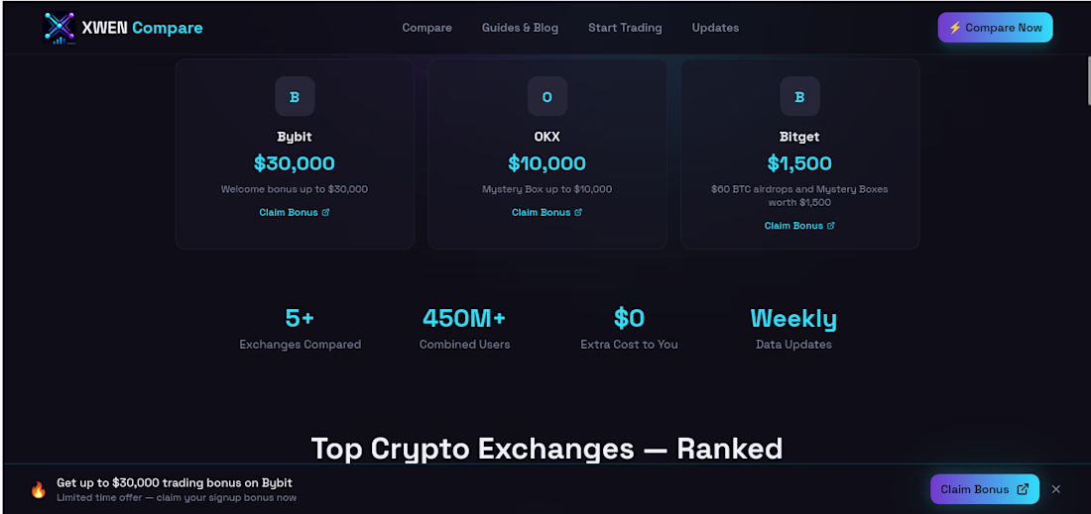Viewport: 1091px width, 514px height.
Task: Dismiss the Bybit promo banner
Action: [1056, 489]
